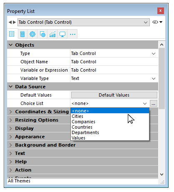Click the three-dots more tab icon
The width and height of the screenshot is (174, 192).
pyautogui.click(x=72, y=34)
